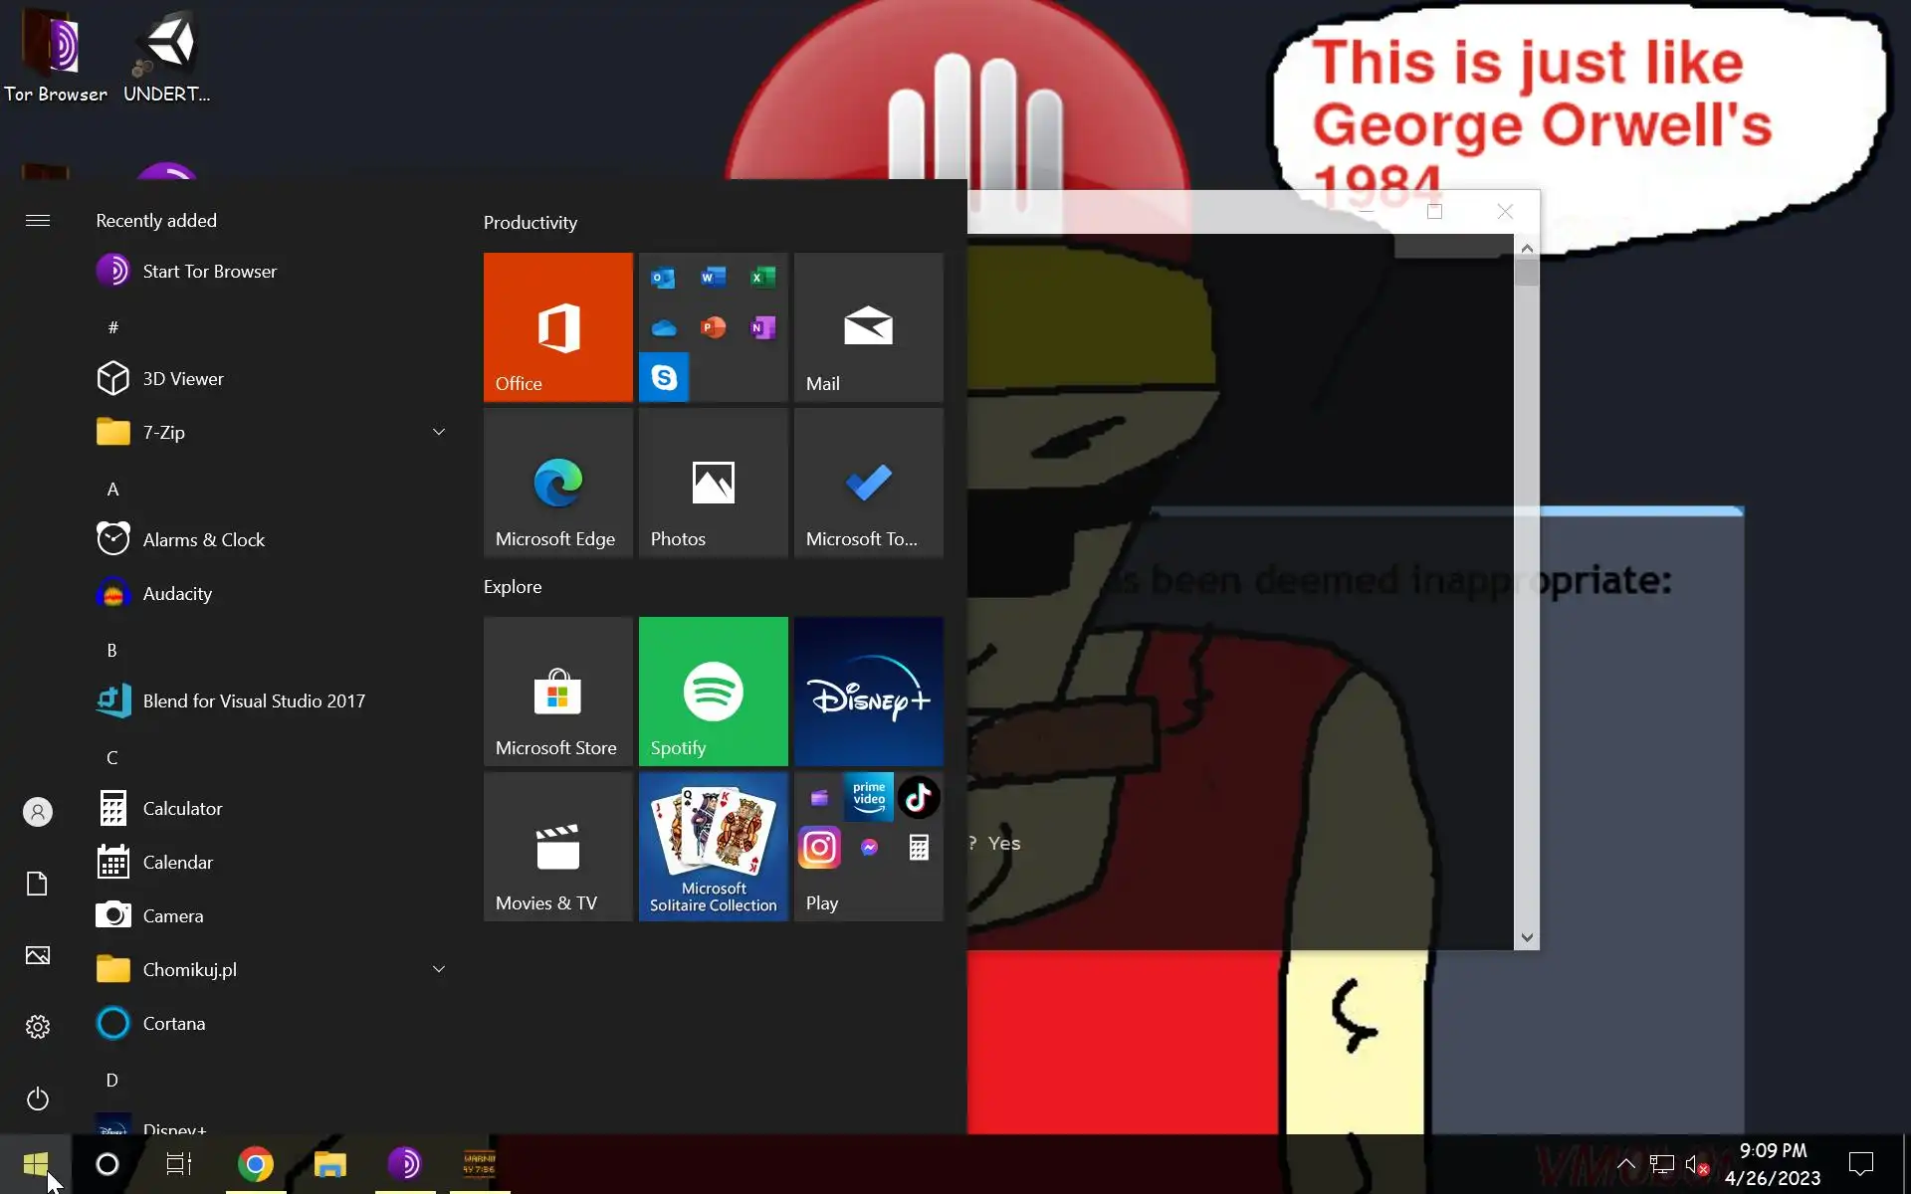Click the muted volume icon in tray

[x=1695, y=1163]
